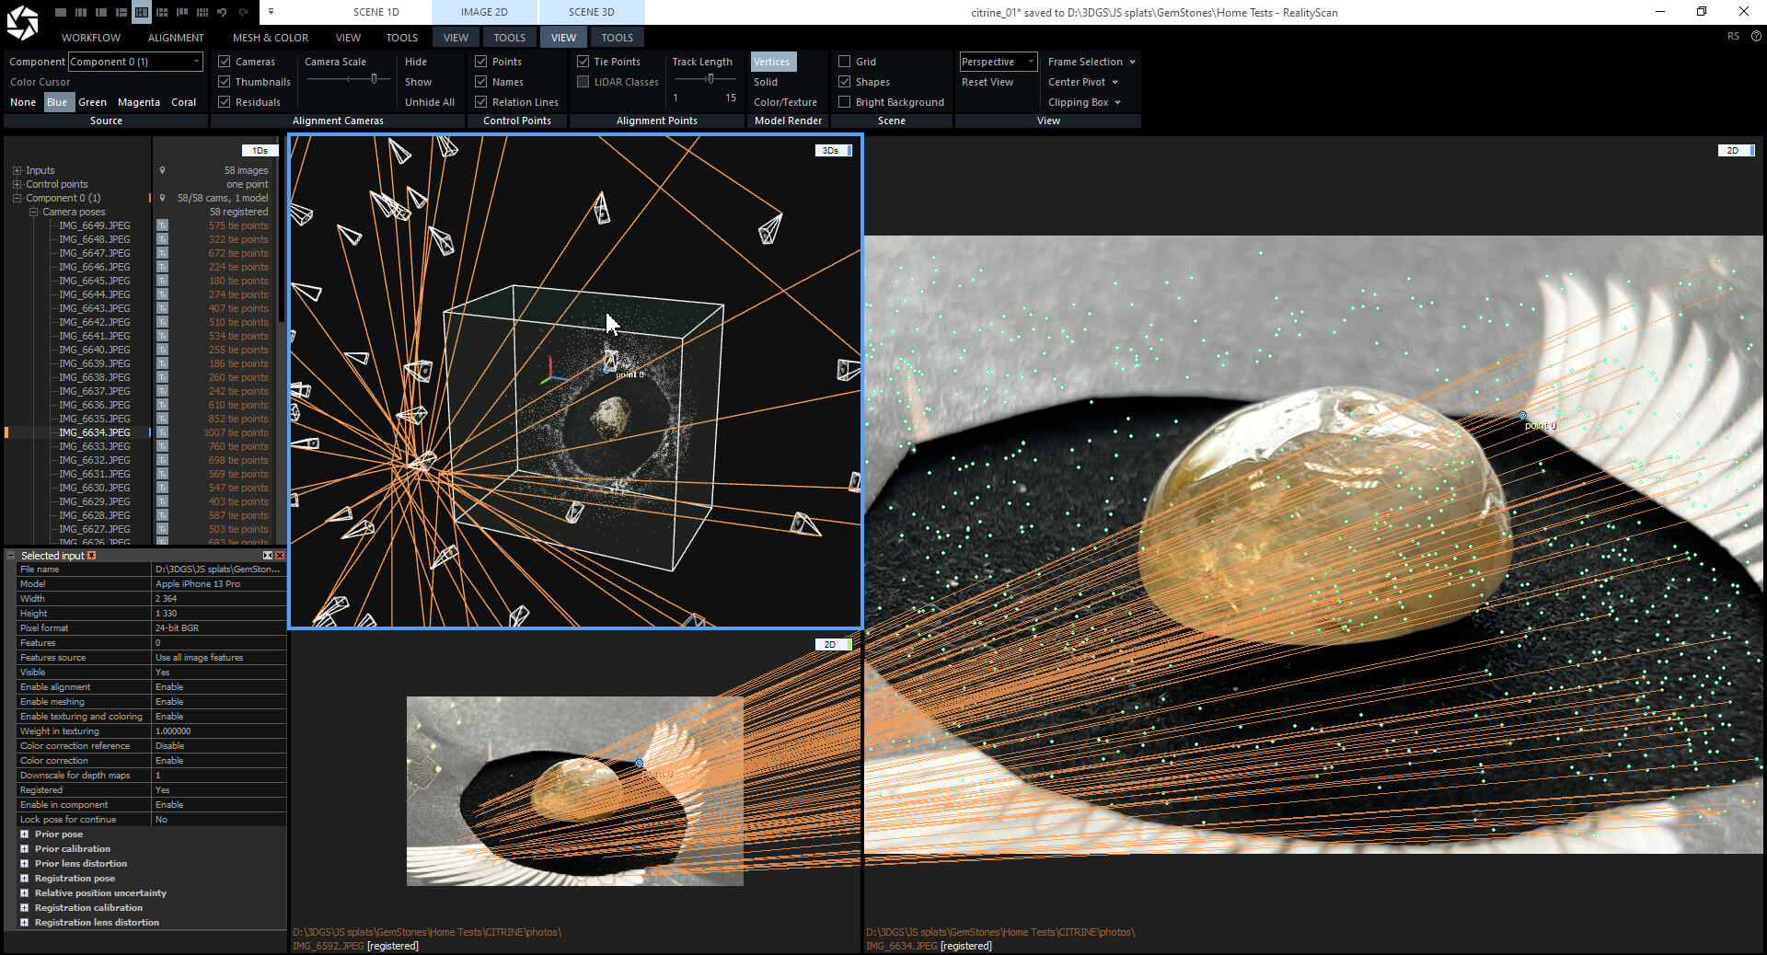The height and width of the screenshot is (955, 1767).
Task: Select the three equal columns layout icon
Action: click(x=81, y=12)
